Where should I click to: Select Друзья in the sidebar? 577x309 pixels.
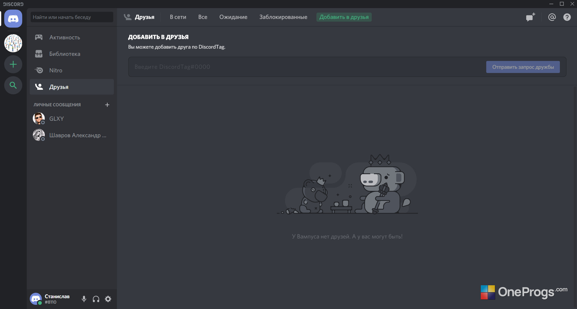click(x=72, y=87)
